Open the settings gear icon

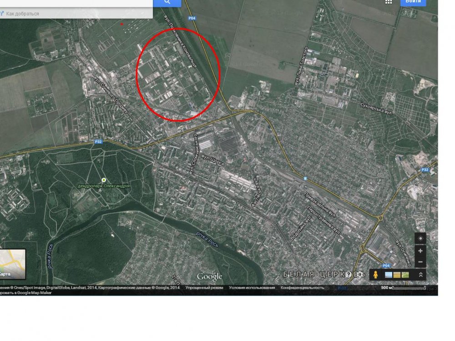[360, 274]
